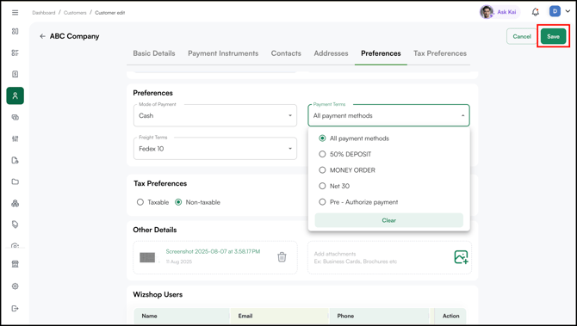This screenshot has height=326, width=577.
Task: Switch to the Addresses tab
Action: tap(331, 53)
